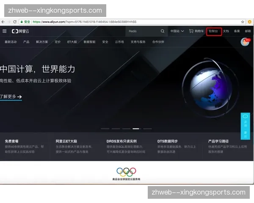254x203 pixels.
Task: Open the 购物车 shopping cart
Action: coord(196,31)
